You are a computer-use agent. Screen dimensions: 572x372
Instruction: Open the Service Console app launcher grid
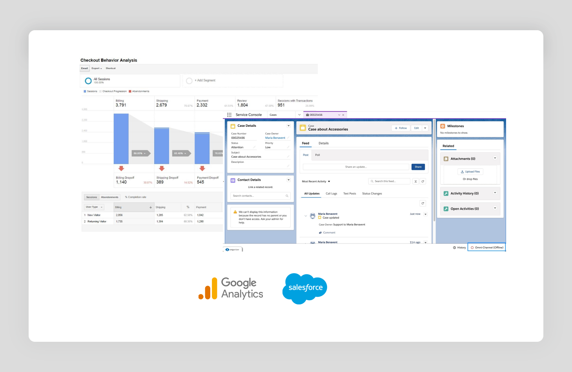(x=229, y=115)
